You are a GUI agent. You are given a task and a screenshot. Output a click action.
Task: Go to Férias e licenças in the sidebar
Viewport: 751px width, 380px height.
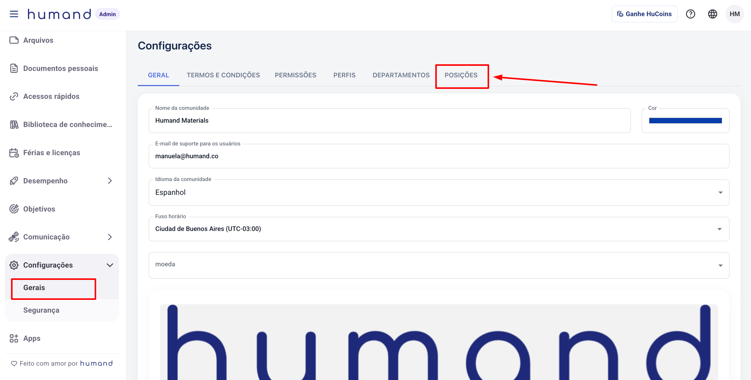pos(62,153)
